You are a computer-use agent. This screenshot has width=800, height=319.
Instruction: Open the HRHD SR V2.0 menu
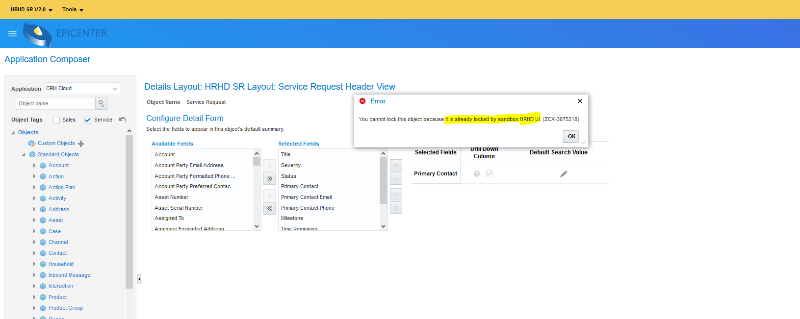pyautogui.click(x=31, y=9)
